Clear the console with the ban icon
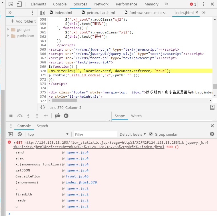 click(x=20, y=134)
